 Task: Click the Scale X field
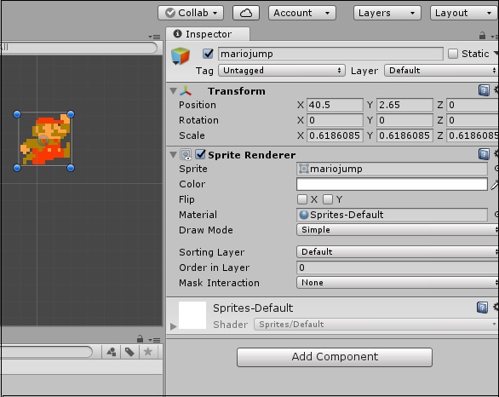pyautogui.click(x=335, y=135)
